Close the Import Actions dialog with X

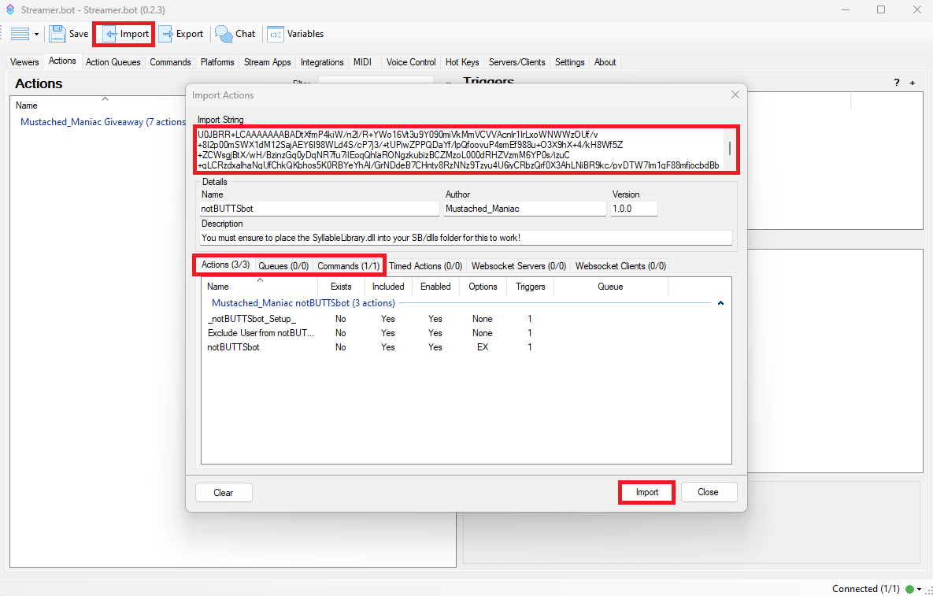pyautogui.click(x=735, y=94)
